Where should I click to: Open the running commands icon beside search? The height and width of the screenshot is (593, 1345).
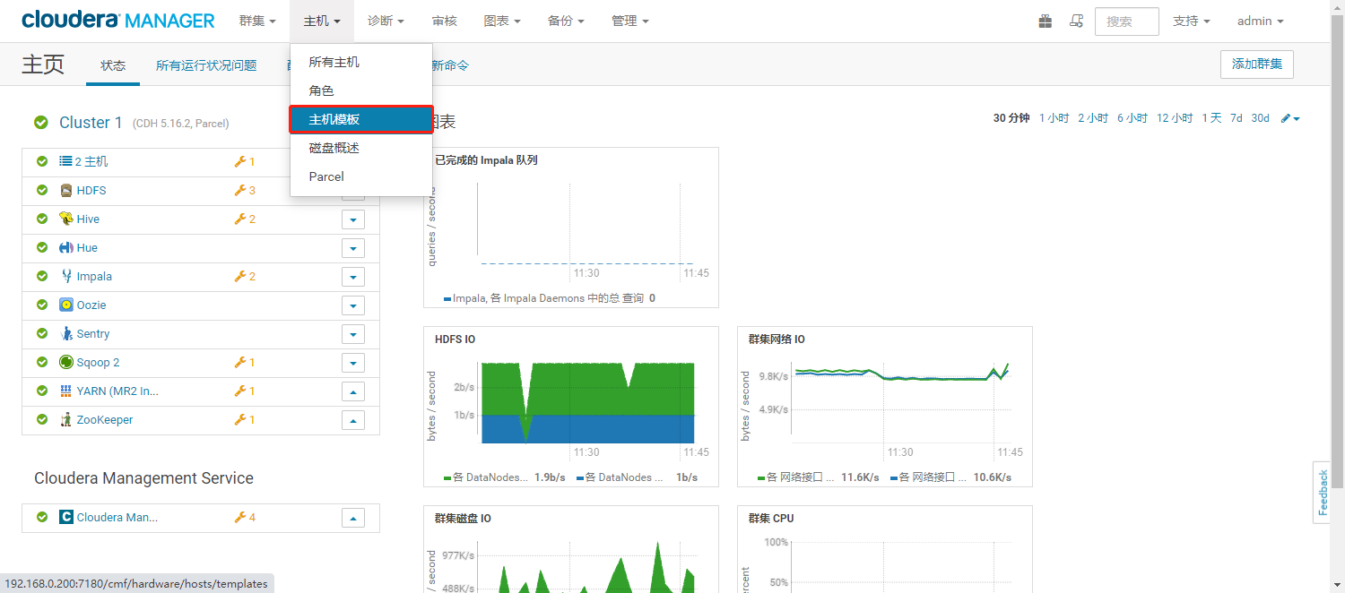click(1077, 21)
